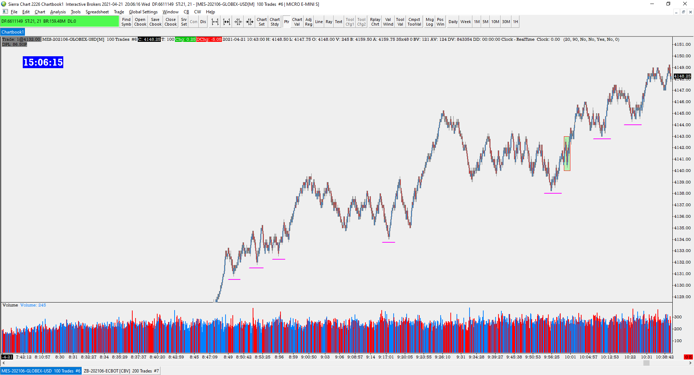Select the Ray drawing tool
Viewport: 694px width, 375px height.
329,22
